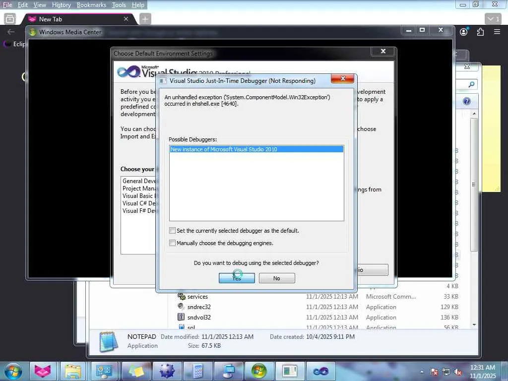
Task: Maximize the Windows Media Center window
Action: 422,30
